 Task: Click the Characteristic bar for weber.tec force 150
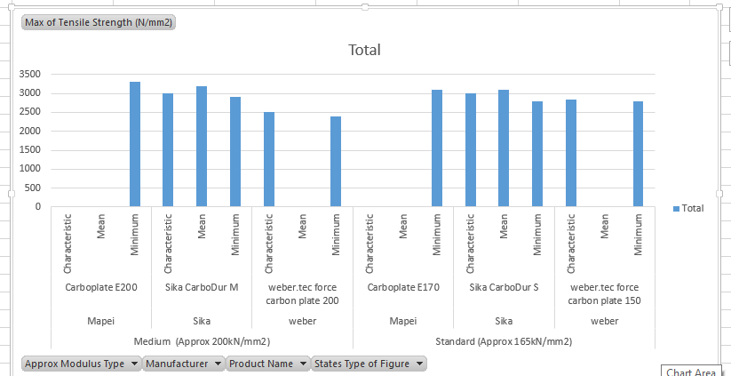point(571,153)
